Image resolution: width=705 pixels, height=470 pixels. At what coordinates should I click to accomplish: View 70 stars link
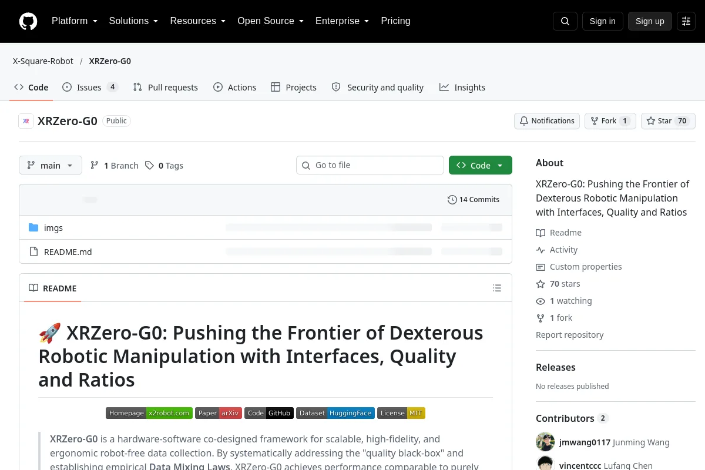(x=558, y=284)
